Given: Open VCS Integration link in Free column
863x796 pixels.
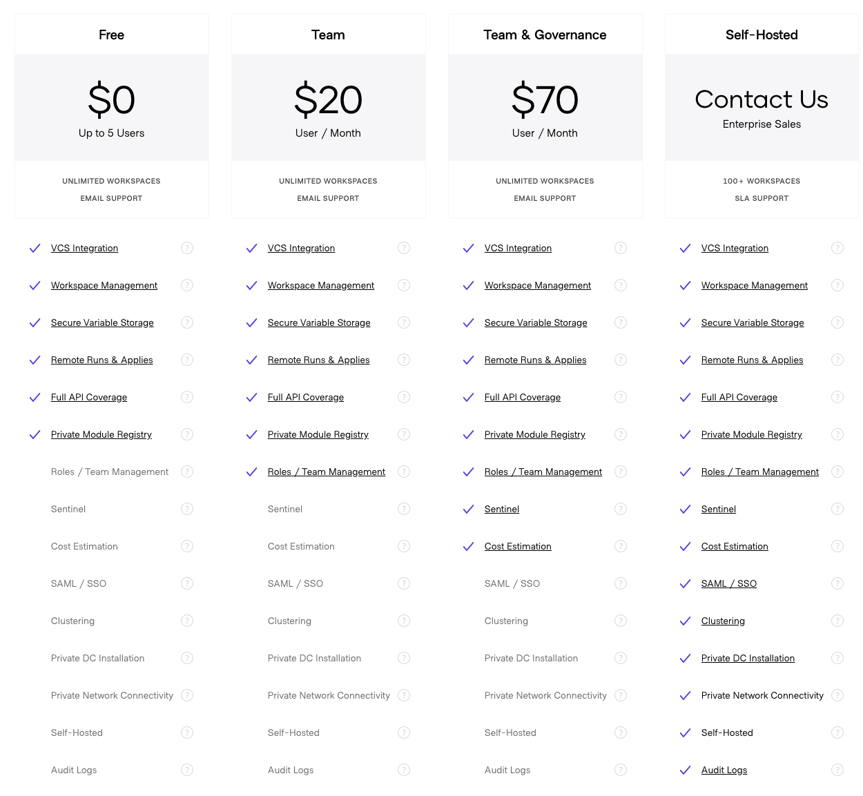Looking at the screenshot, I should point(84,248).
